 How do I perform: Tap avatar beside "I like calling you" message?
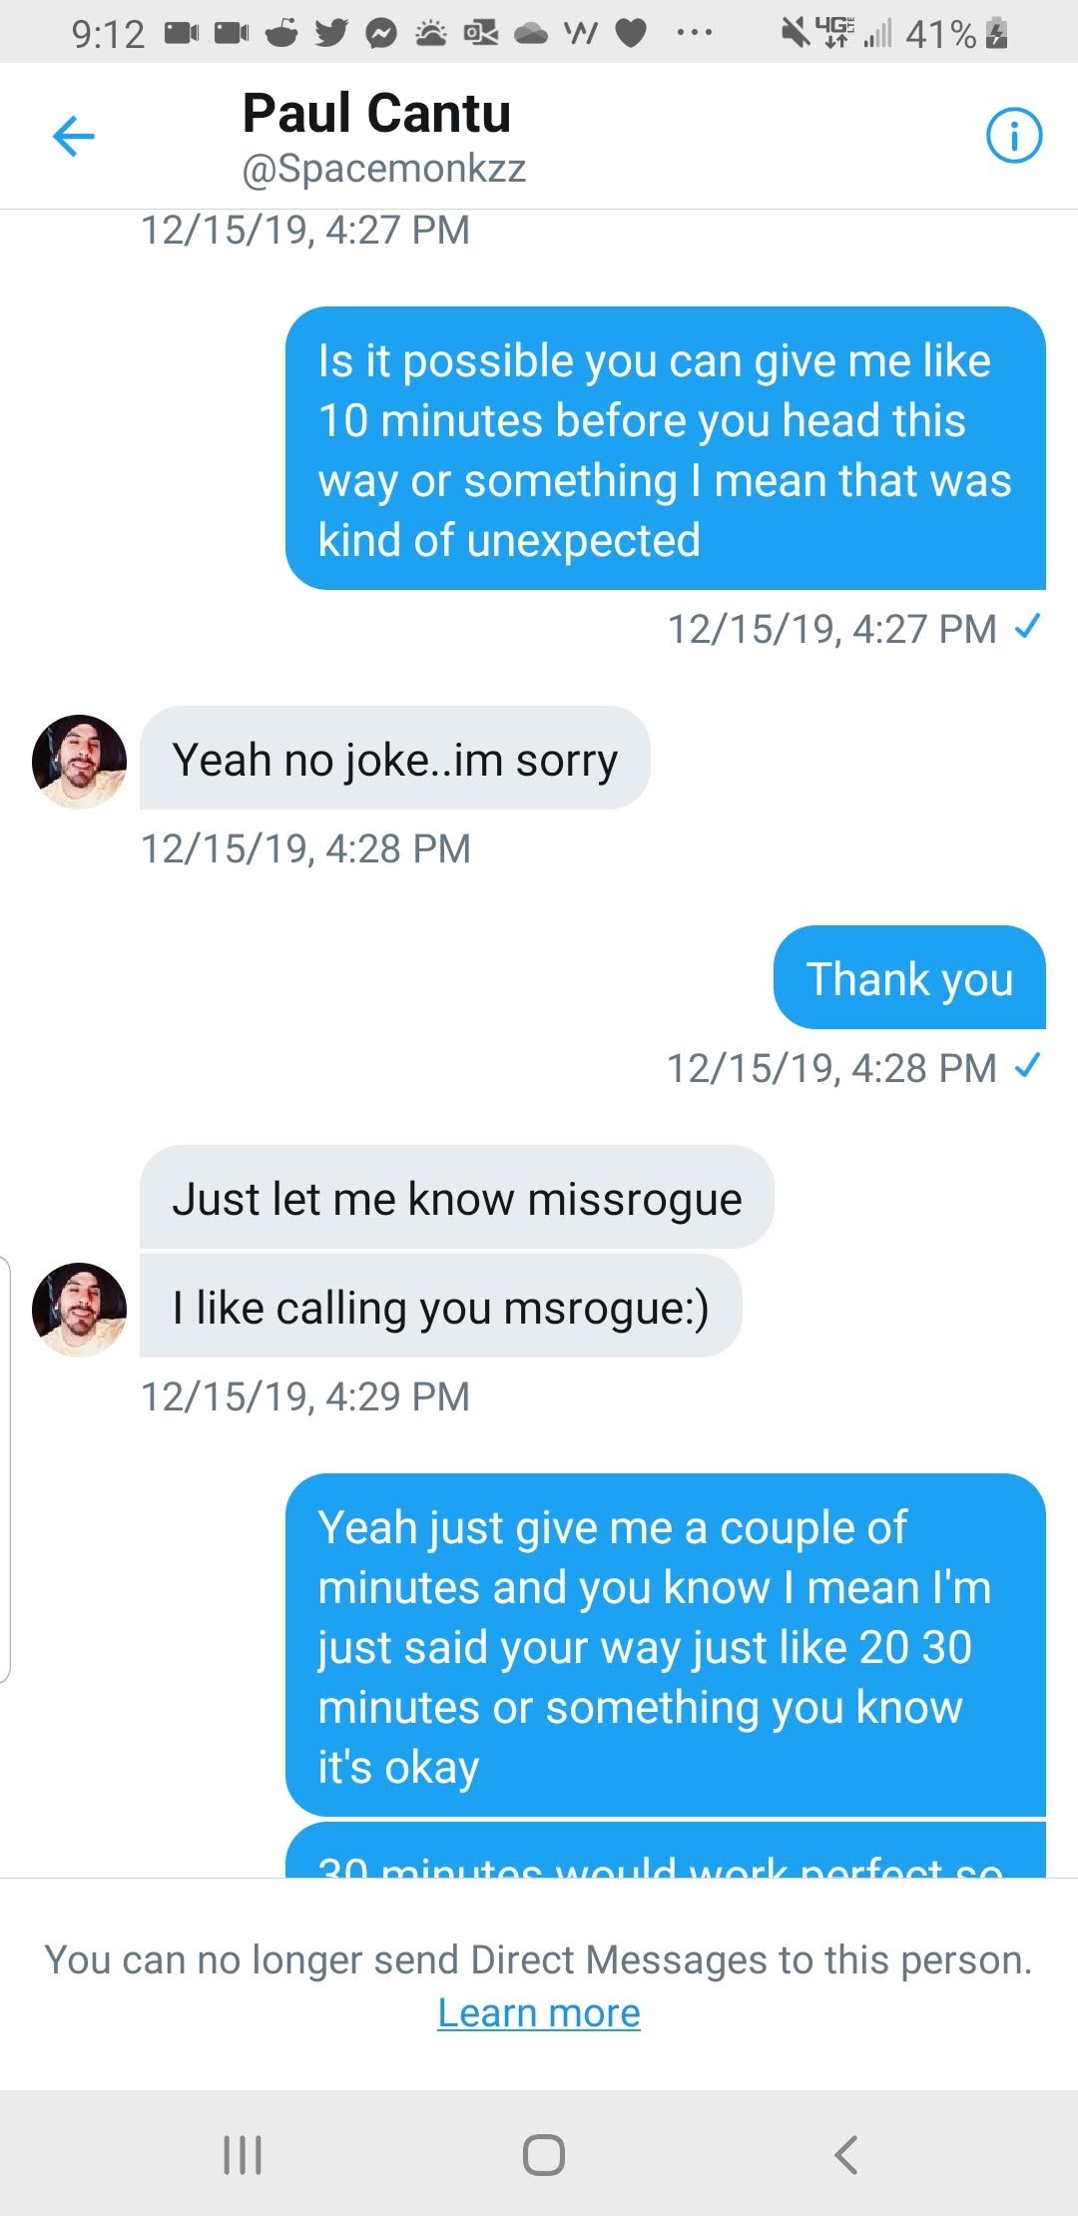80,1309
